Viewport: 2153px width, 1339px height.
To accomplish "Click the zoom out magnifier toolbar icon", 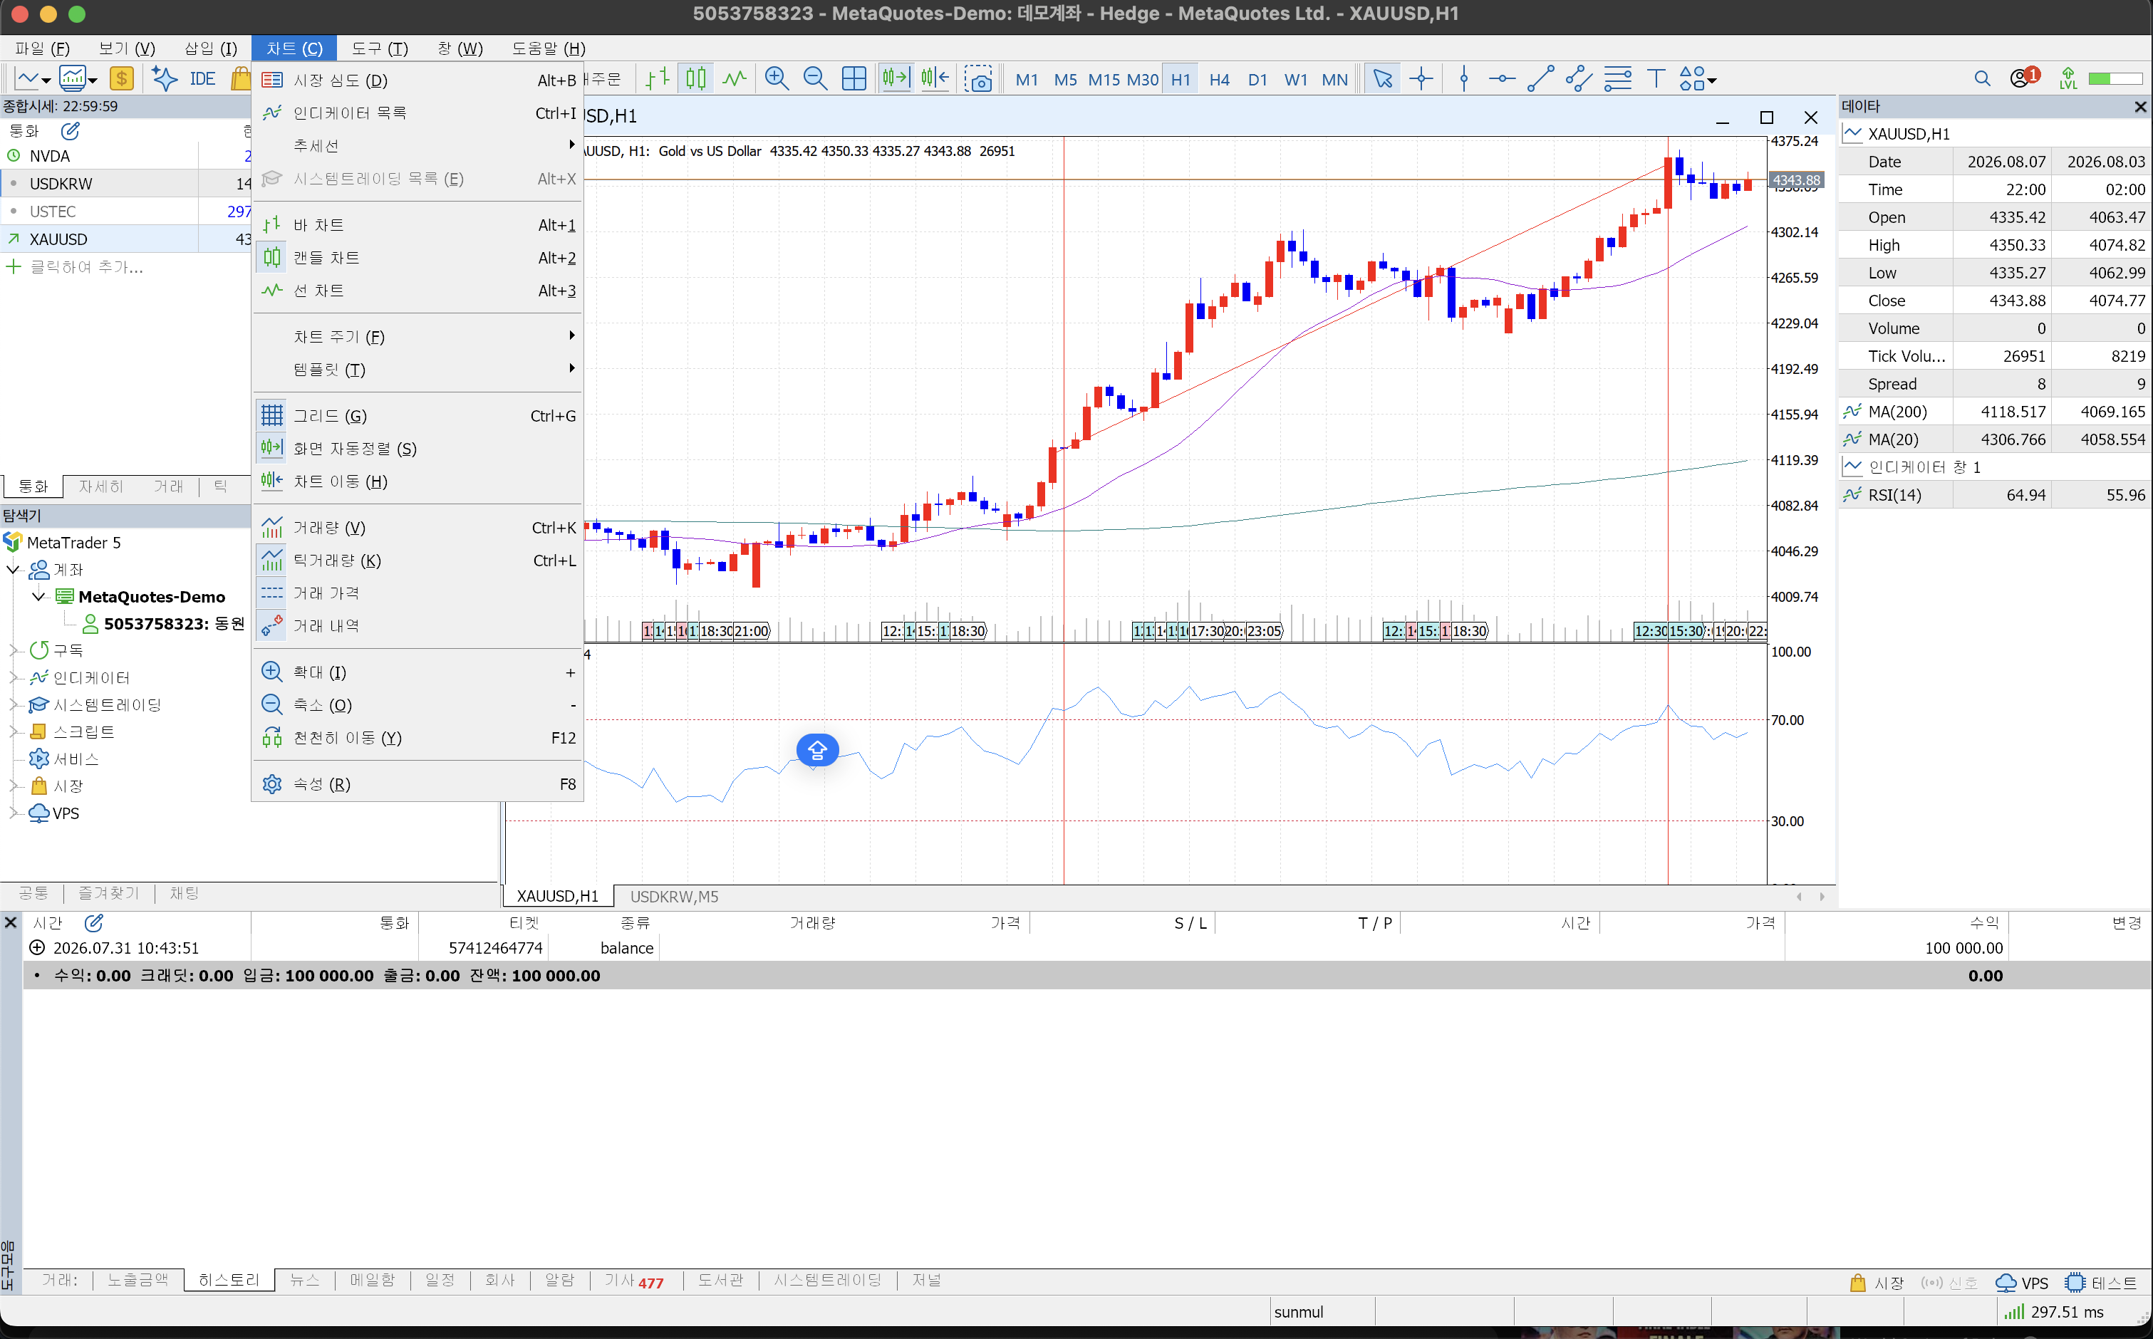I will pos(815,79).
